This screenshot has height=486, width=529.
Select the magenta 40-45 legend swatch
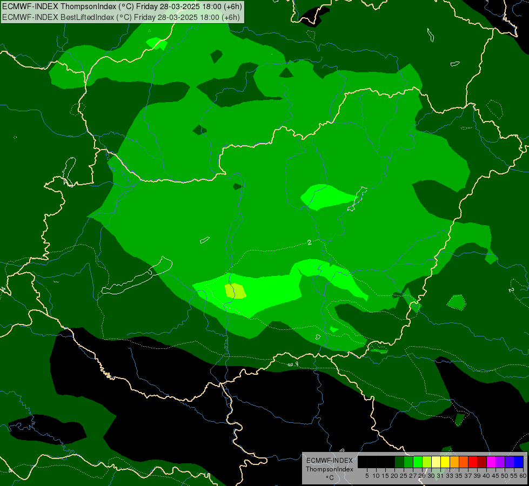coord(491,462)
